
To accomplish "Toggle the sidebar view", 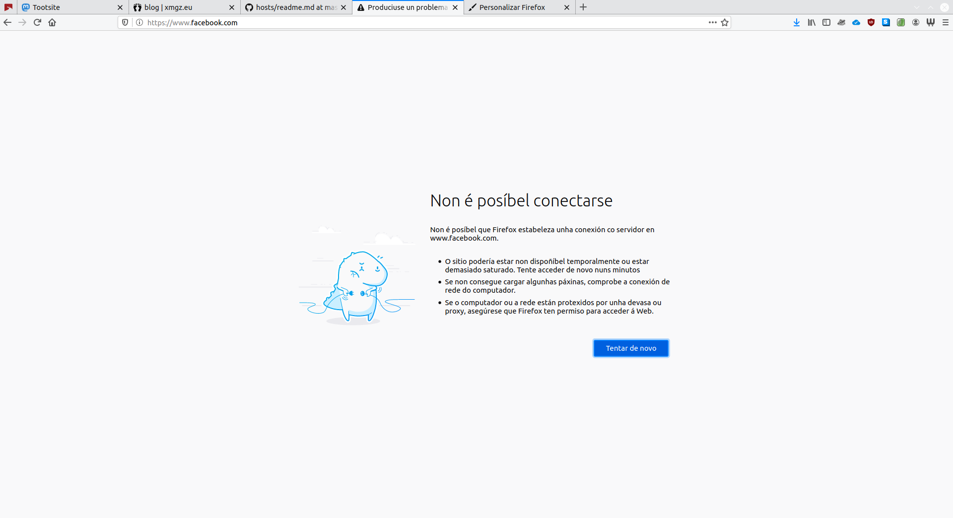I will click(x=826, y=22).
